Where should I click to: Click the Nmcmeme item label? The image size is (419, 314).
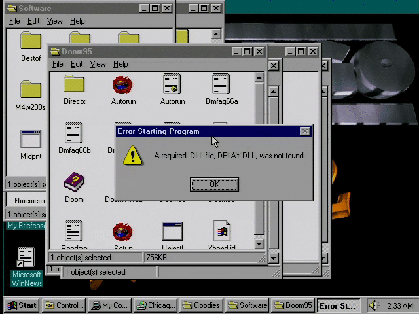[30, 201]
